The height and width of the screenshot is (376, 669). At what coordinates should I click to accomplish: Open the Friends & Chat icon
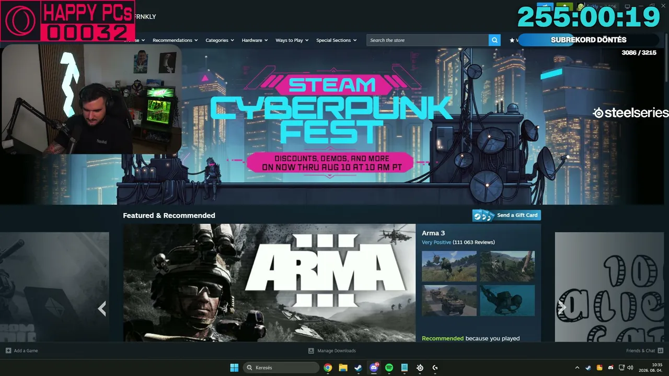661,350
